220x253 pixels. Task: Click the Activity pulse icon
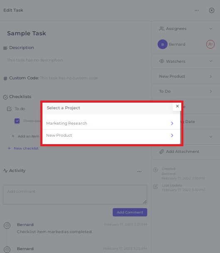tap(5, 171)
